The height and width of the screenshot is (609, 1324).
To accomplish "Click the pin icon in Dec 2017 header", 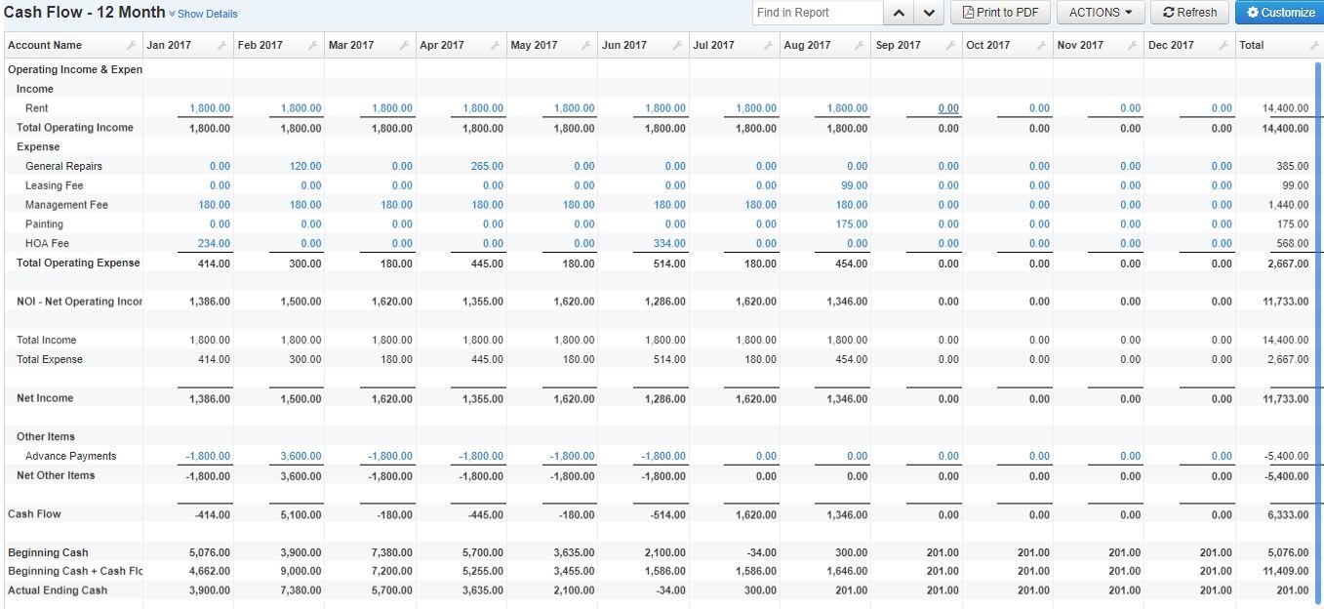I will pos(1224,46).
